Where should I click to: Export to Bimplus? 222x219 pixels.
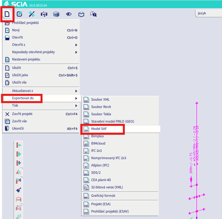tap(120, 136)
